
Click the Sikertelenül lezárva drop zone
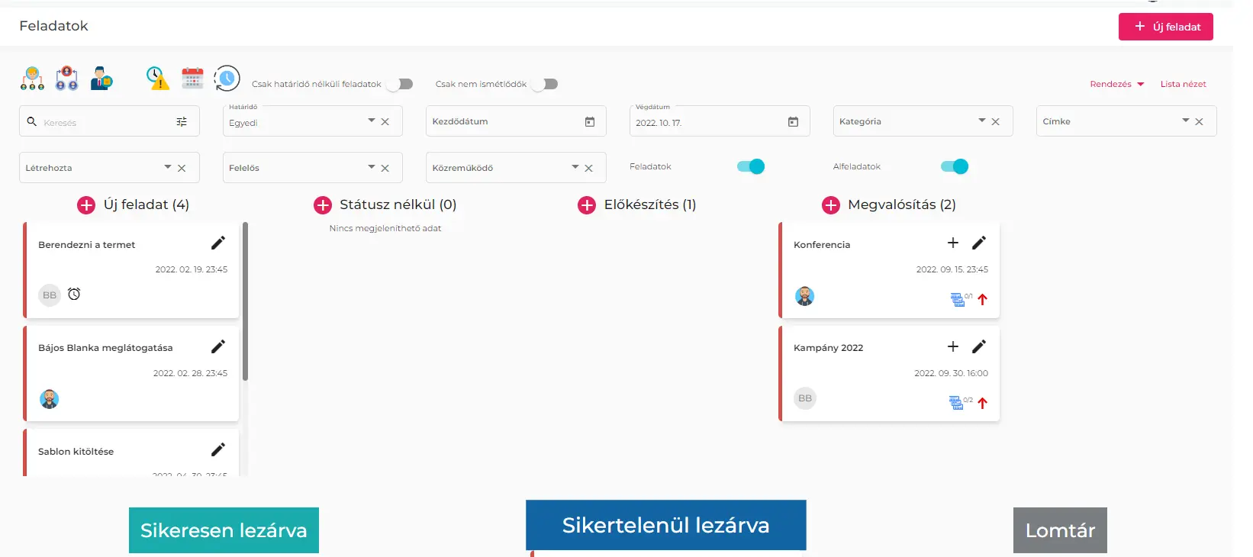point(666,525)
